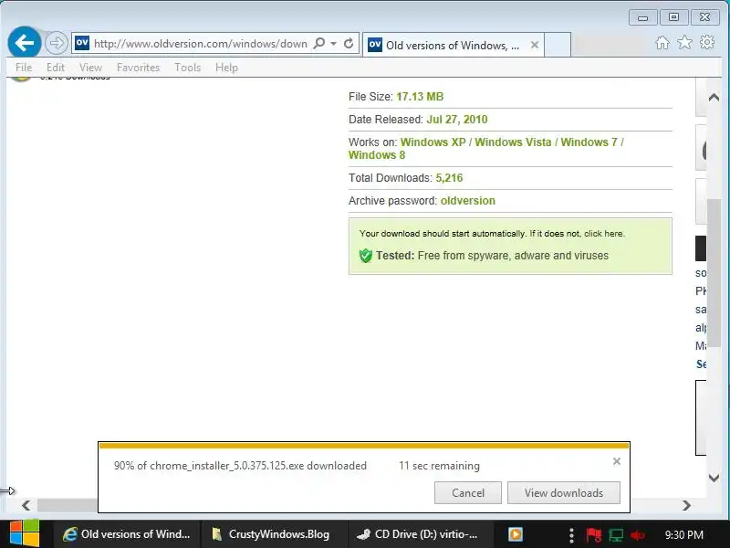Click the 5,216 total downloads value
Image resolution: width=730 pixels, height=548 pixels.
449,178
